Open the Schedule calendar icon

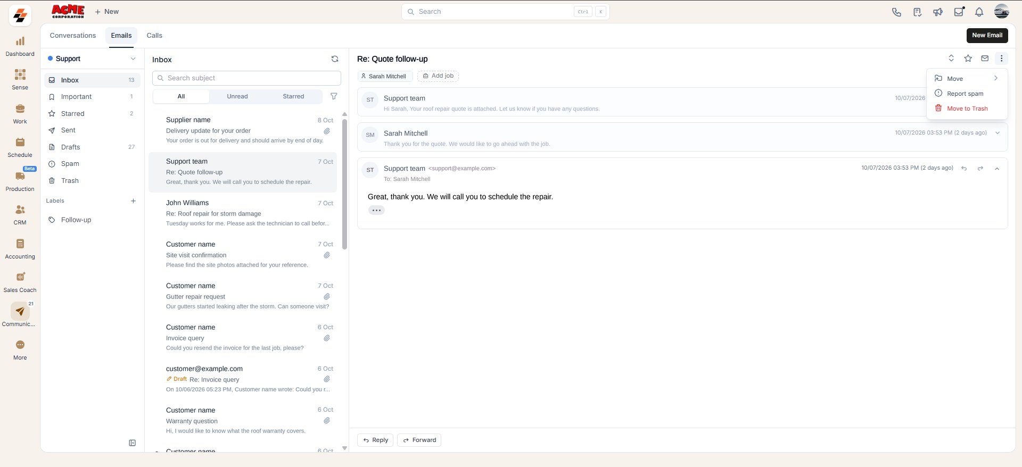point(20,142)
